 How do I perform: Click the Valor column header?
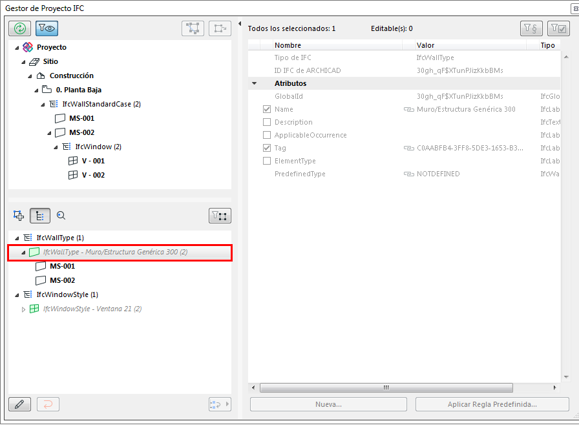(x=470, y=45)
